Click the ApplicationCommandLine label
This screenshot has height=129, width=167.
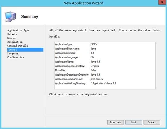point(69,79)
